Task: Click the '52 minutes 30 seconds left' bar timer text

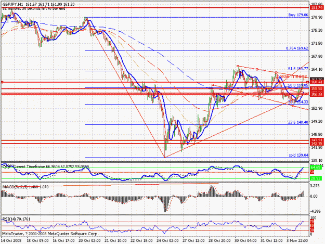Action: coord(34,8)
